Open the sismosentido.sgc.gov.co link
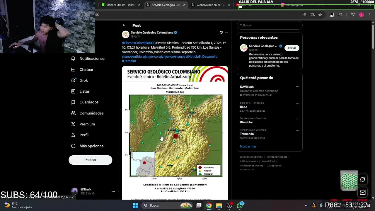The height and width of the screenshot is (211, 375). [x=140, y=57]
